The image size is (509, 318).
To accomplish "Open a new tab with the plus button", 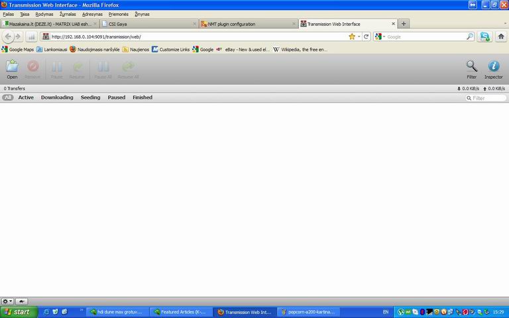I will (404, 24).
